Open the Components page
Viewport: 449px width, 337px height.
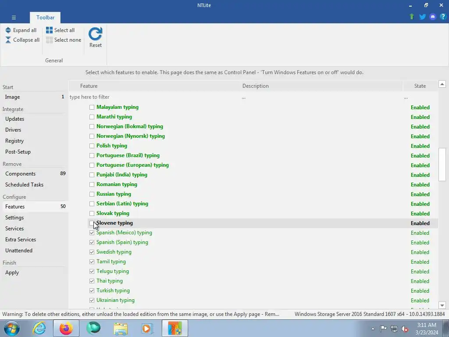pos(34,174)
